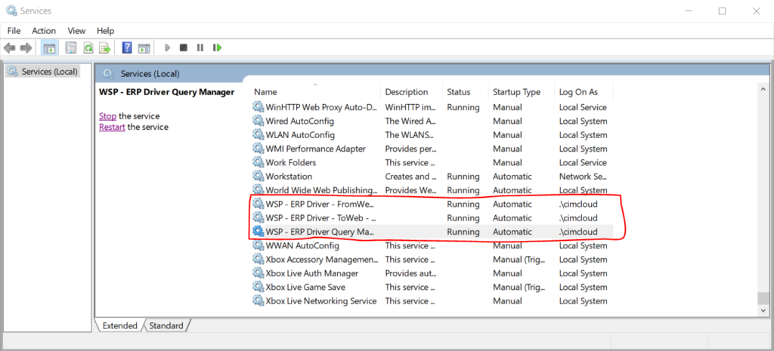This screenshot has width=774, height=351.
Task: Click the Back arrow toolbar icon
Action: (9, 48)
